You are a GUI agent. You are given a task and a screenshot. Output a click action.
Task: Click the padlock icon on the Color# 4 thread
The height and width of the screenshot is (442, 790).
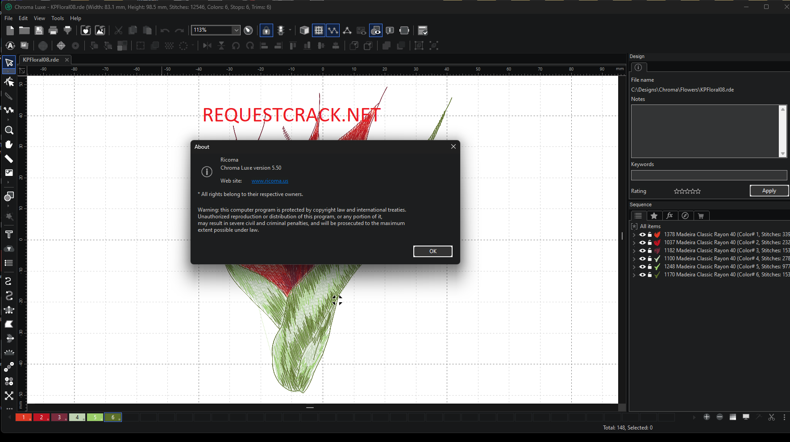pos(649,258)
